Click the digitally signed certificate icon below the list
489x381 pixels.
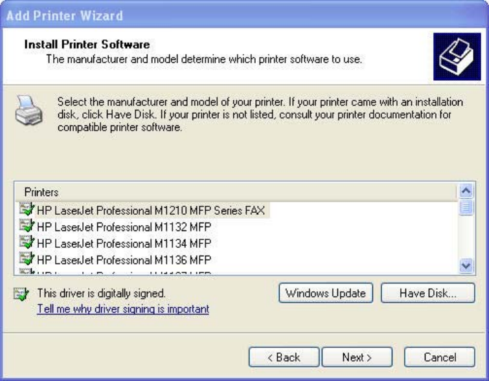tap(21, 294)
